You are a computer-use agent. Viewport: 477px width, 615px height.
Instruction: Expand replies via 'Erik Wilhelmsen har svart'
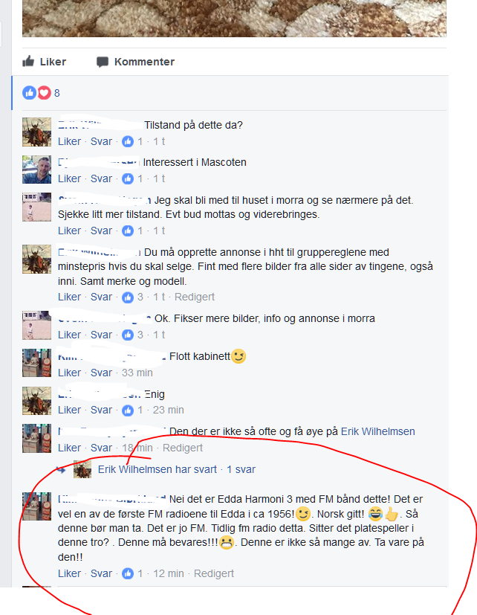(x=158, y=469)
